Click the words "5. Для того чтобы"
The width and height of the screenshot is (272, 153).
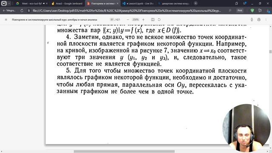coord(93,71)
